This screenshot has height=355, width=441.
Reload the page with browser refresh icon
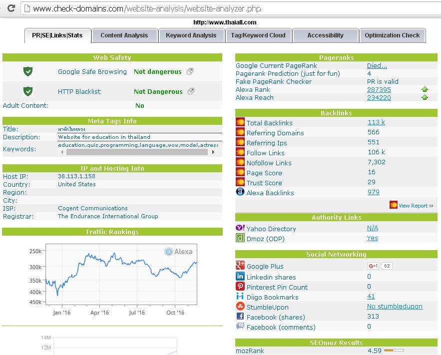click(x=10, y=8)
